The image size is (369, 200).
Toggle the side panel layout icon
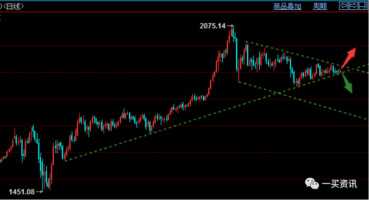(363, 6)
